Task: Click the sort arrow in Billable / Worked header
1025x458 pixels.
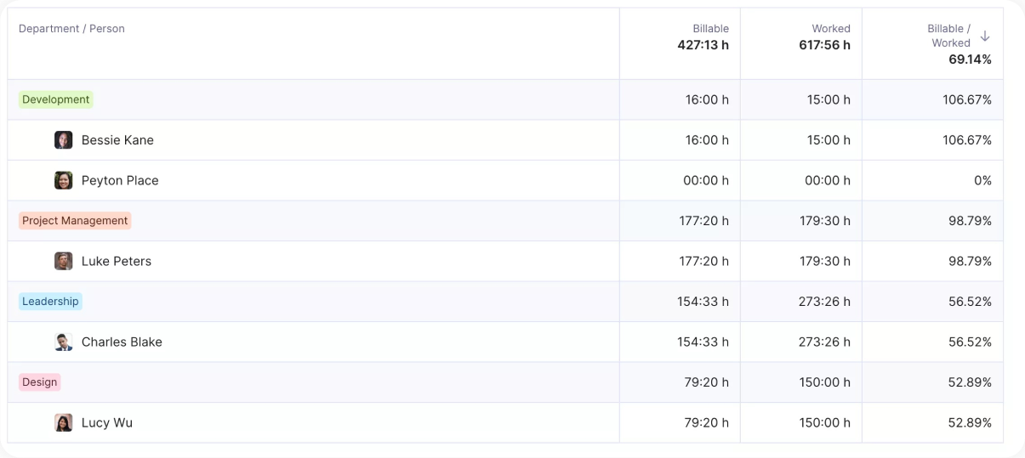Action: click(985, 36)
